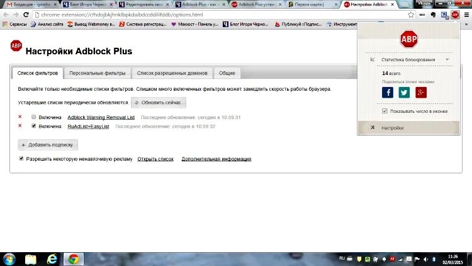Viewport: 472px width, 266px height.
Task: Click the Открыть список link
Action: pyautogui.click(x=155, y=159)
